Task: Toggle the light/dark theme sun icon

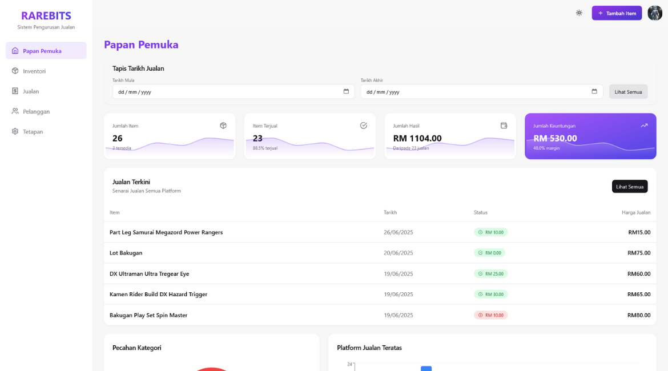Action: coord(579,13)
